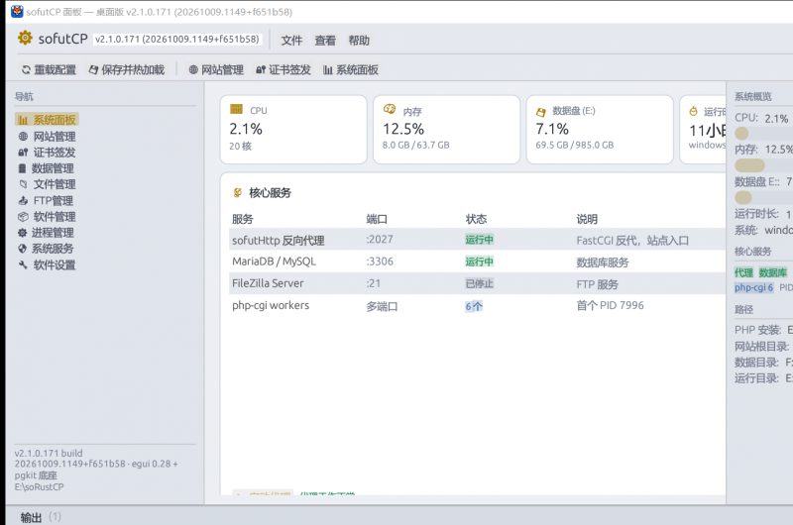Click the 8.0 GB / 63.7 GB text
The image size is (793, 525).
(415, 145)
